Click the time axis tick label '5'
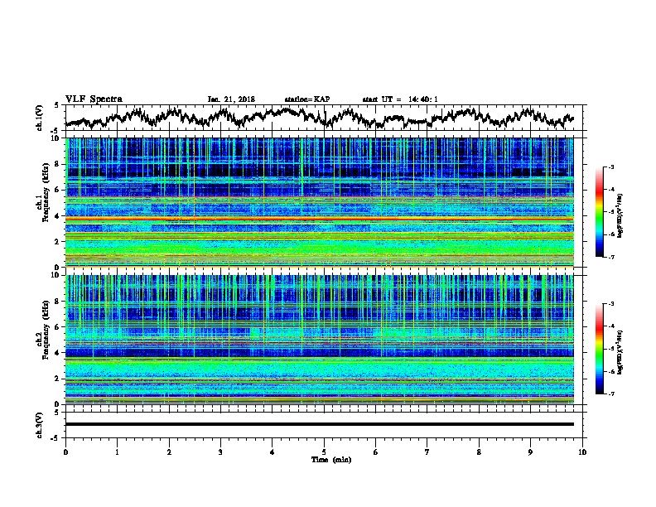Viewport: 656px width, 507px height. (324, 452)
